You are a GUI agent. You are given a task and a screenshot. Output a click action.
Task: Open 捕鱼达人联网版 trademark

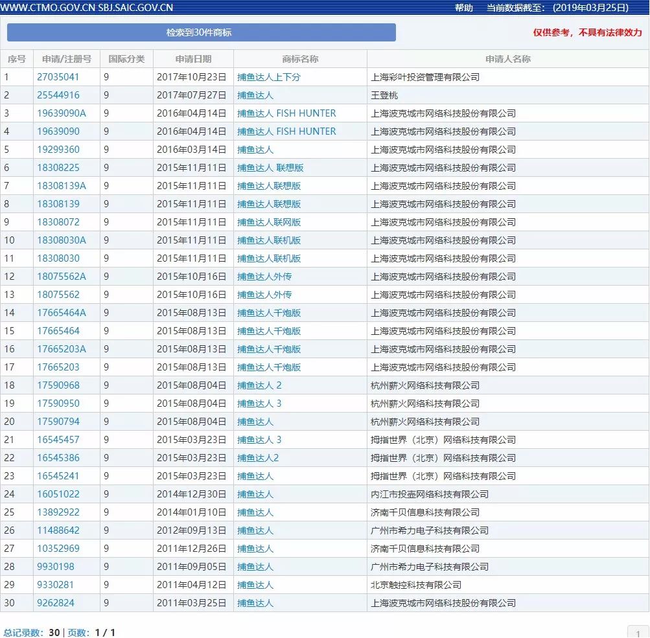click(269, 222)
